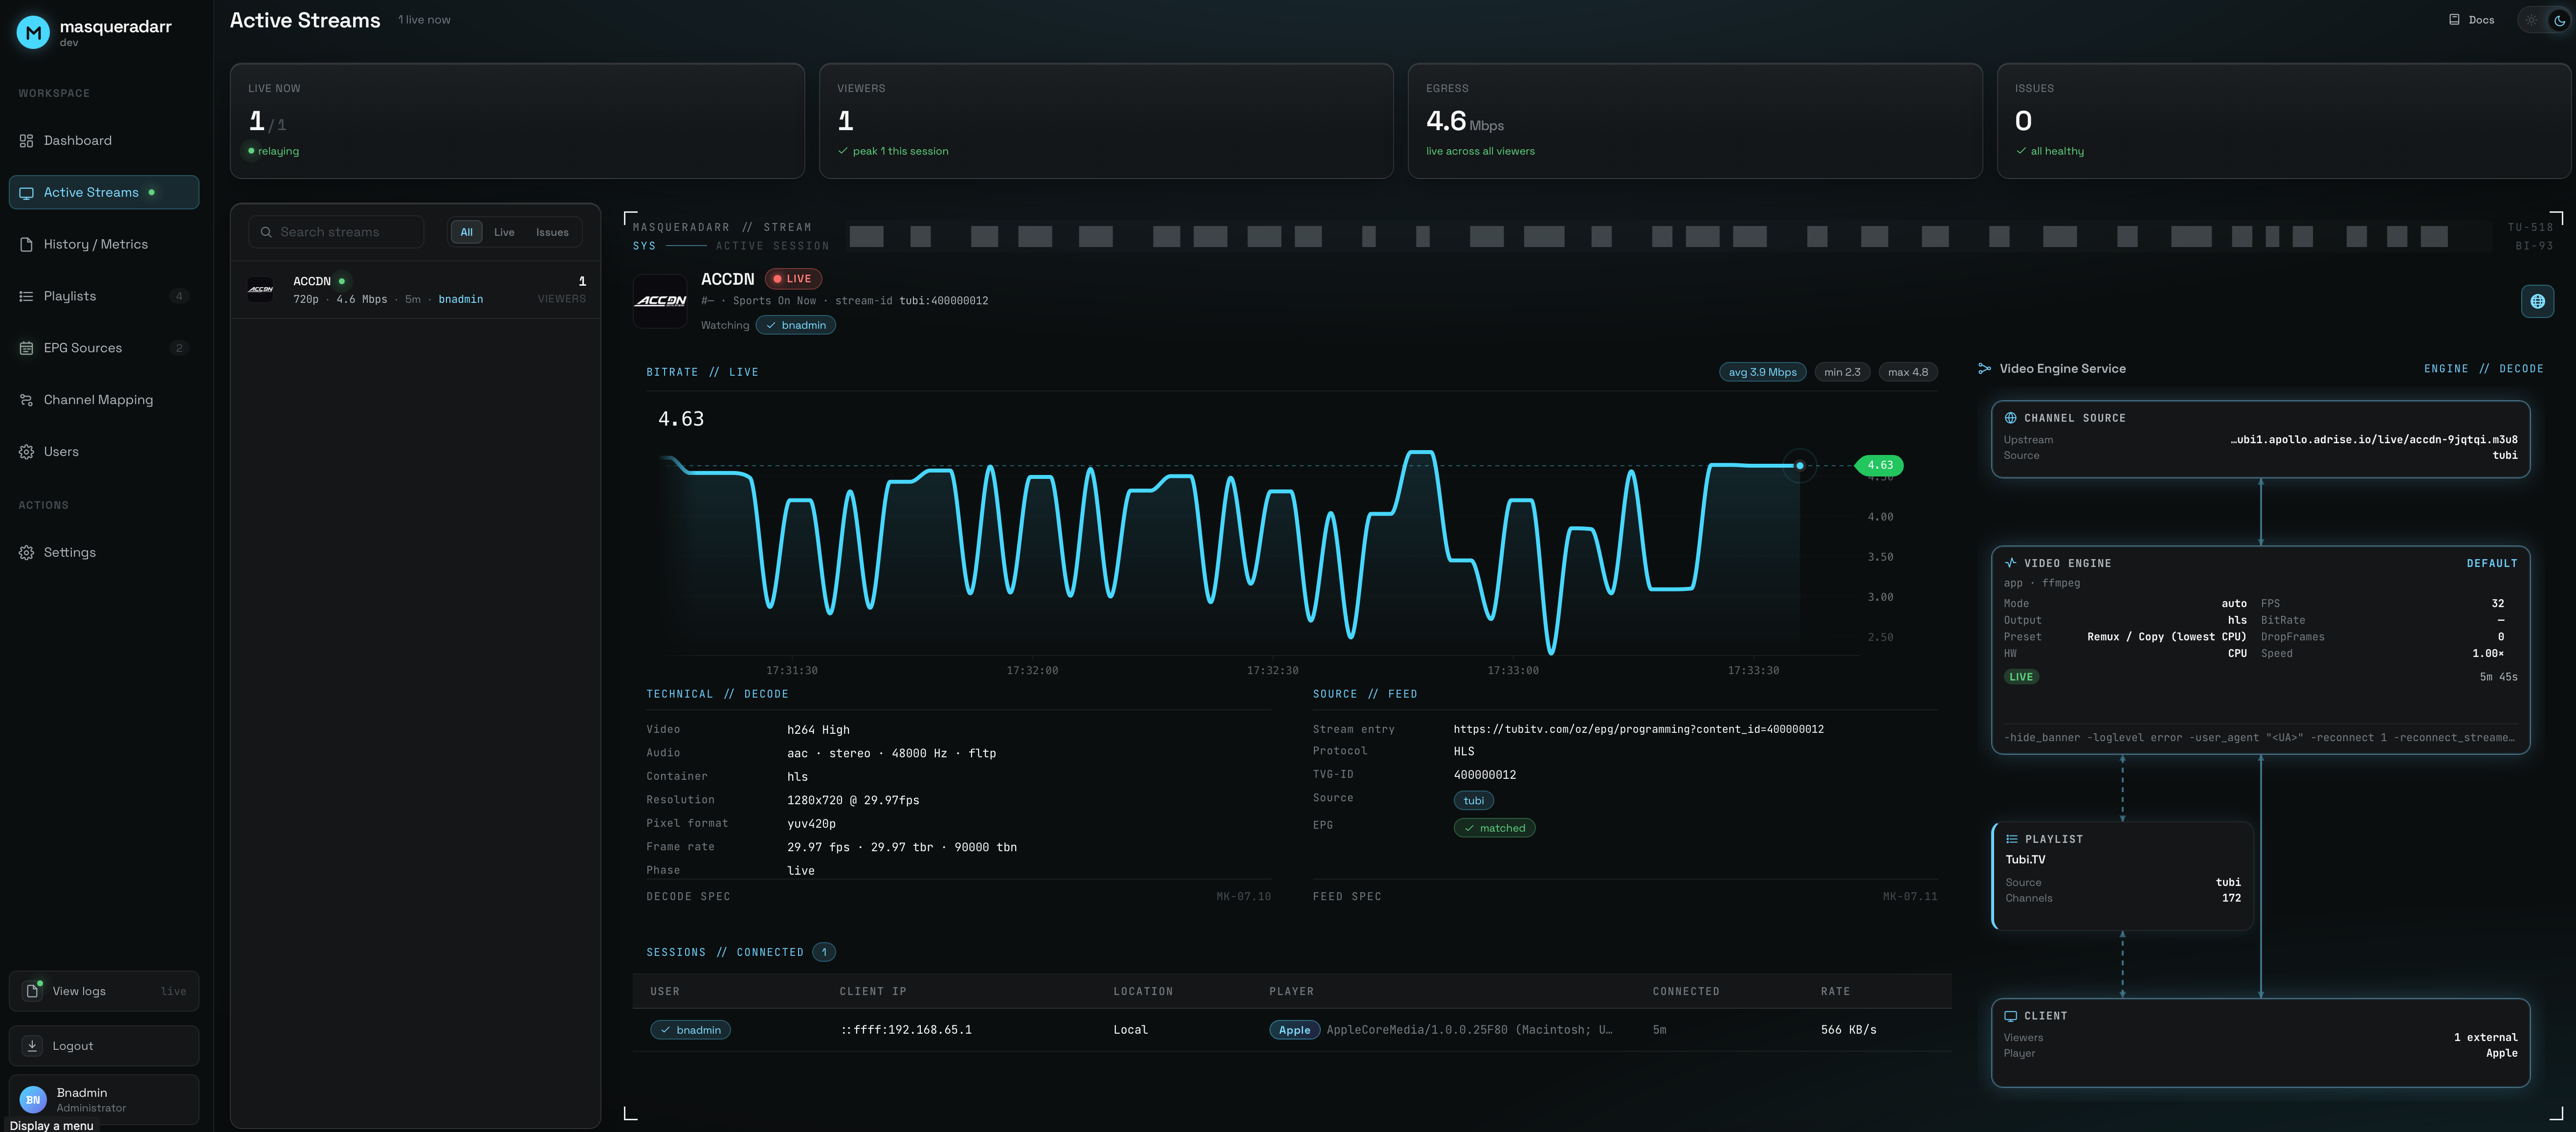Click the View logs button
The image size is (2576, 1132).
click(104, 991)
